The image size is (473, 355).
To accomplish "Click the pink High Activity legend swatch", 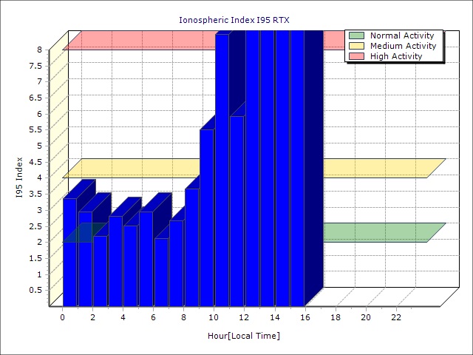I will [x=357, y=56].
